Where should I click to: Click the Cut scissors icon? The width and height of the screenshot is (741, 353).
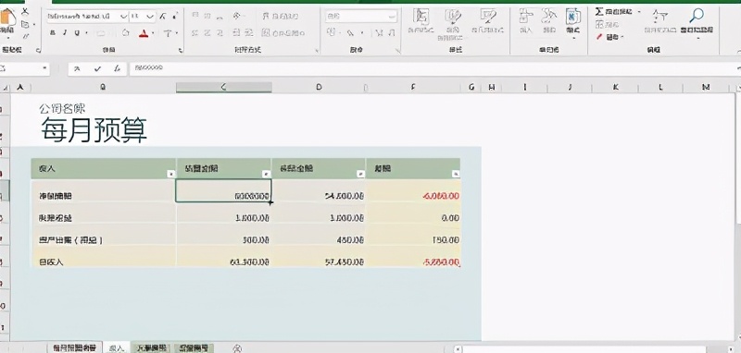(x=26, y=11)
